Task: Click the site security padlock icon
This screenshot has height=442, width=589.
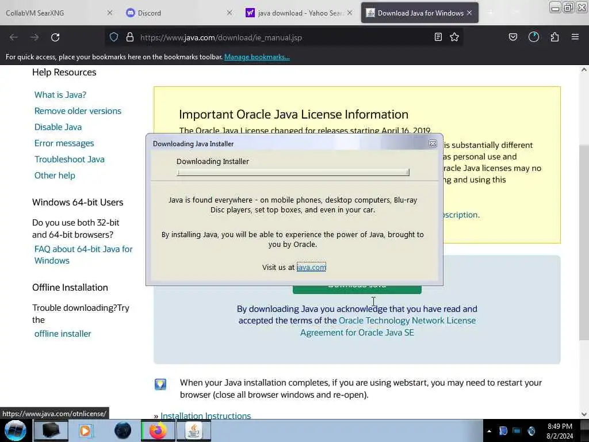Action: pos(130,37)
